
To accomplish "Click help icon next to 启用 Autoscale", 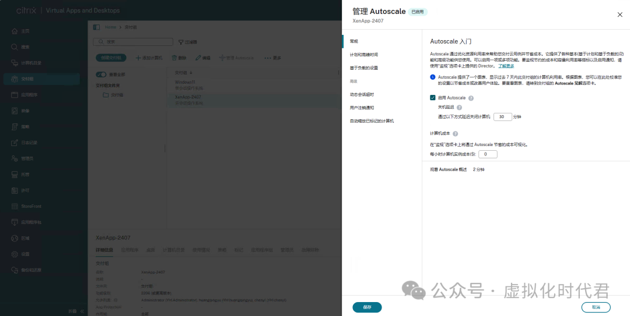I will coord(471,98).
